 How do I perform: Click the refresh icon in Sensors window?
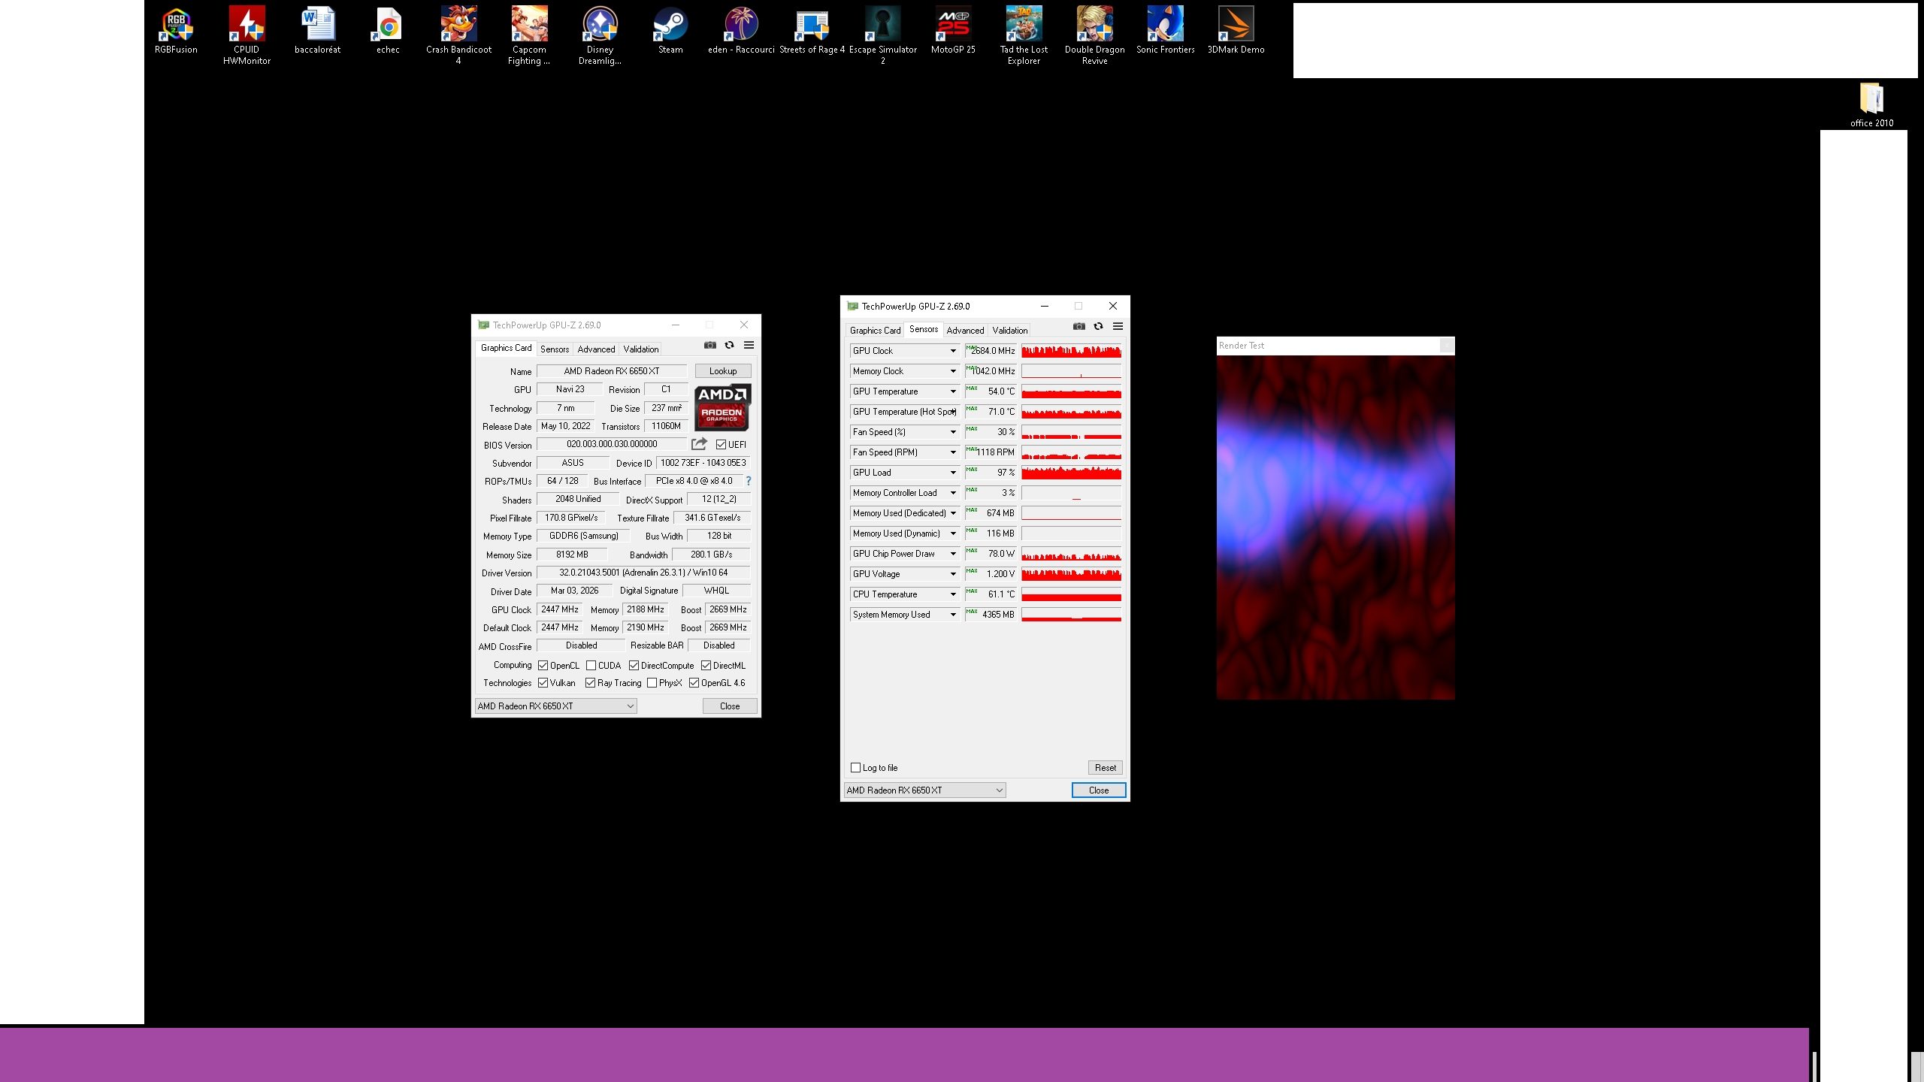click(1098, 326)
